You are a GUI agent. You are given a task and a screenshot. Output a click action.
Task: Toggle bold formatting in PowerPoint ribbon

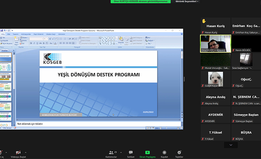click(x=31, y=42)
